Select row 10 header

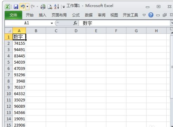[x=9, y=94]
